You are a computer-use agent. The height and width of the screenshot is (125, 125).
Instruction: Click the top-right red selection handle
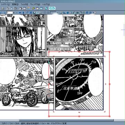(110, 52)
